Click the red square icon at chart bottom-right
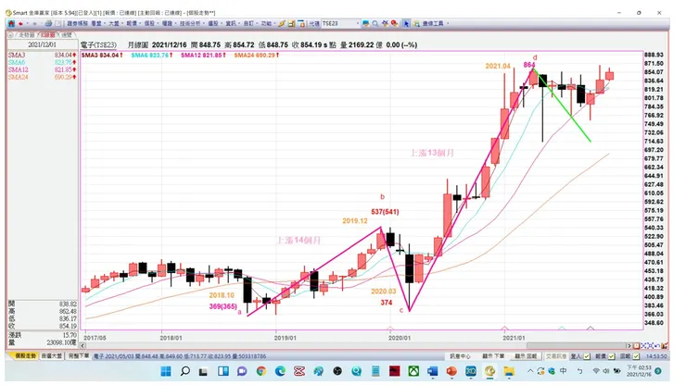The image size is (686, 385). pyautogui.click(x=637, y=346)
